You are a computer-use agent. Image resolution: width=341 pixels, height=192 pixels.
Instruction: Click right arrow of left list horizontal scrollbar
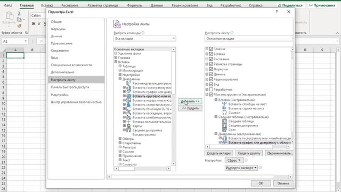(x=169, y=169)
